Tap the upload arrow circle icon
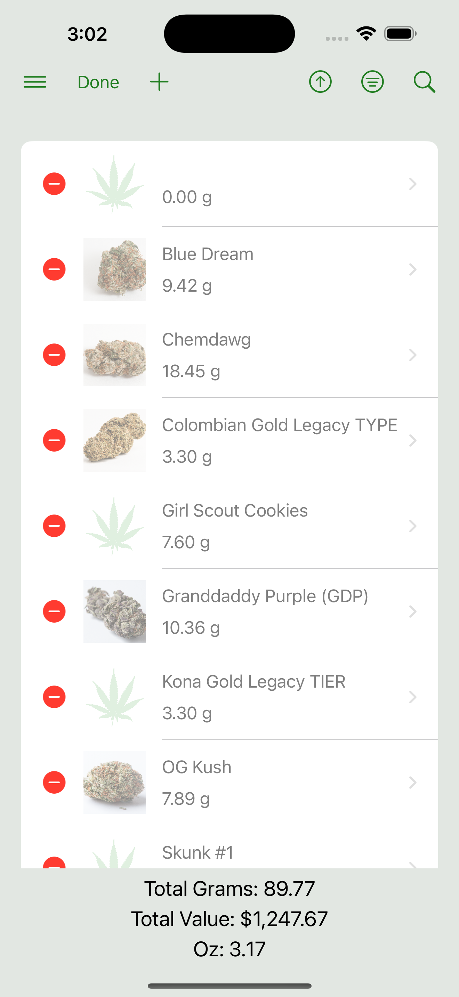The height and width of the screenshot is (997, 459). 320,82
